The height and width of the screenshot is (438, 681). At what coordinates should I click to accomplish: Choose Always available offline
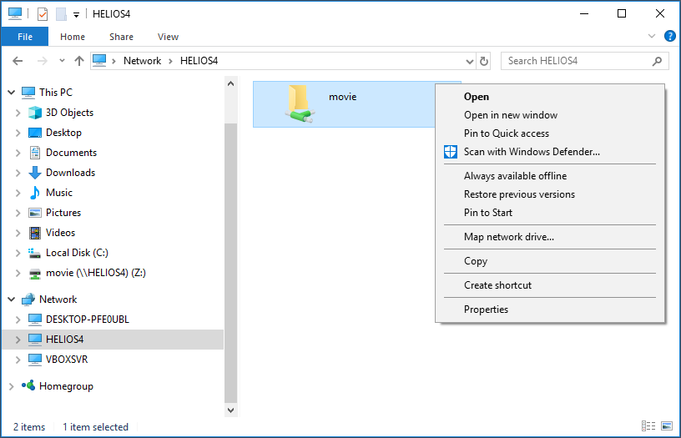(x=515, y=176)
